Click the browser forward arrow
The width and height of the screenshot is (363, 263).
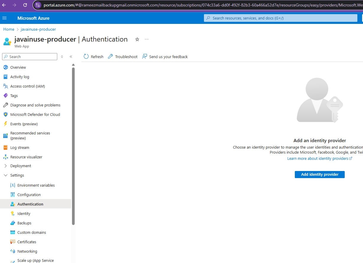[14, 5]
